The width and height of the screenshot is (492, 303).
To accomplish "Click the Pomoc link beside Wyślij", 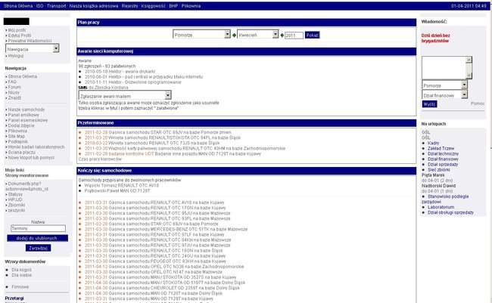I will click(478, 103).
